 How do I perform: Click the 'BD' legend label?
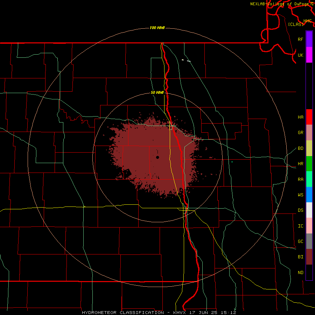301,148
